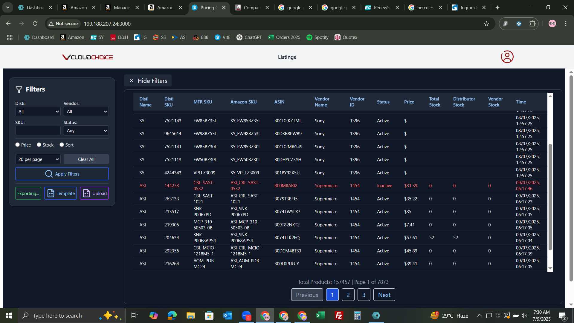Reload the page
The height and width of the screenshot is (323, 574).
[x=35, y=23]
